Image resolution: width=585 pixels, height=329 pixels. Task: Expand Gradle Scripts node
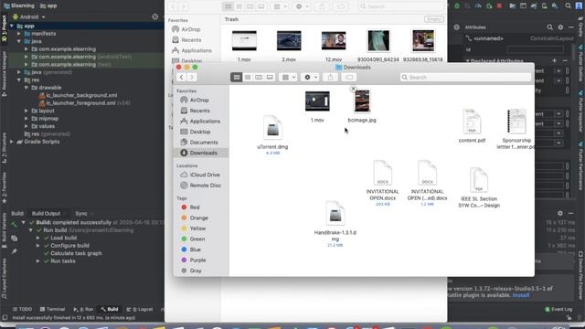coord(12,142)
